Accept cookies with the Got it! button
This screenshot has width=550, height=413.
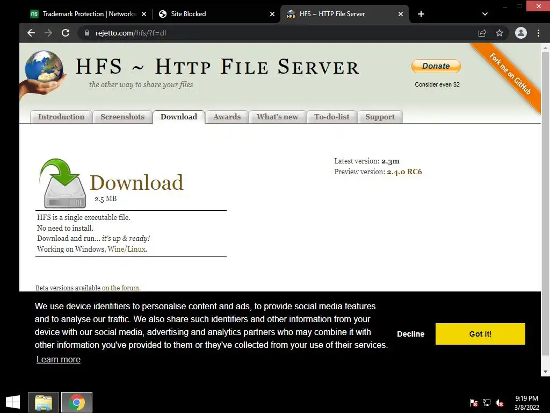(x=480, y=334)
